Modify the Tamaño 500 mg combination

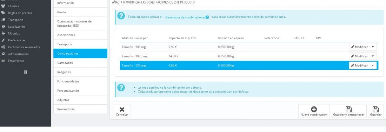pos(359,47)
